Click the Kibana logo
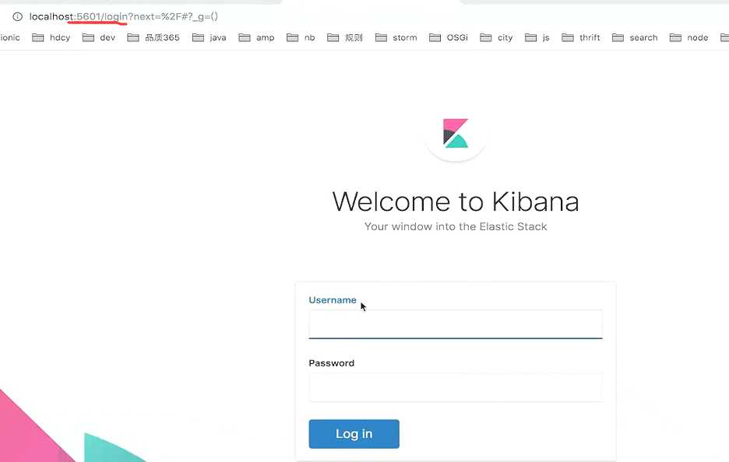Viewport: 729px width, 462px height. coord(456,134)
